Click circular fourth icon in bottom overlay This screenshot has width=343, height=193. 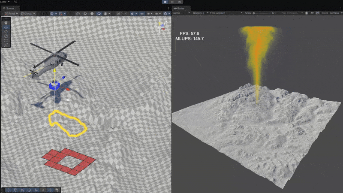click(29, 190)
